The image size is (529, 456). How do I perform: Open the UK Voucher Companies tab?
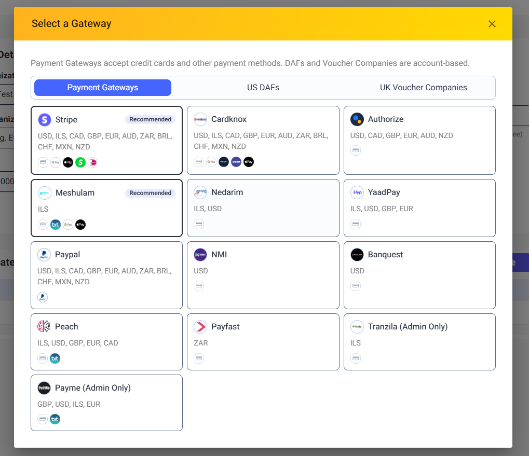[x=424, y=88]
